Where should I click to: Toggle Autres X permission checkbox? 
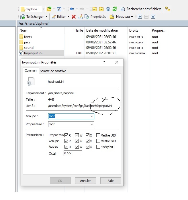point(87,147)
